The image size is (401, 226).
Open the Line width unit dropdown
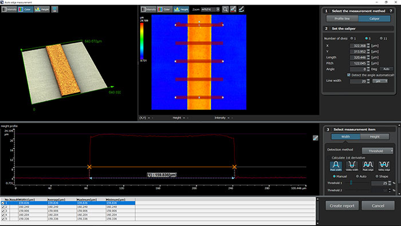(380, 81)
